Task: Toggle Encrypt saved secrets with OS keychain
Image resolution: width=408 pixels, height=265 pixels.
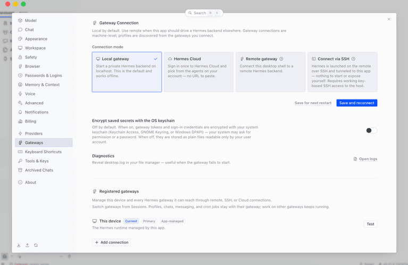Action: 371,130
